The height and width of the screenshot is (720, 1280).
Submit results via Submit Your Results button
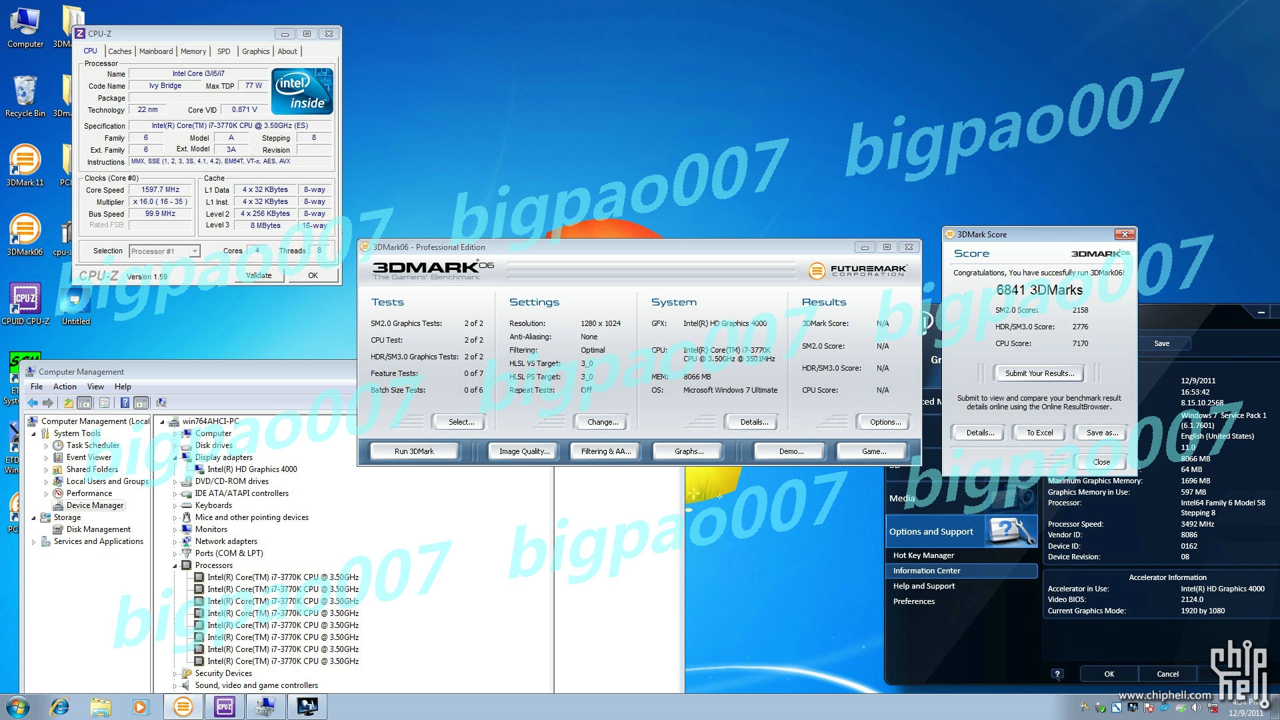click(x=1039, y=373)
